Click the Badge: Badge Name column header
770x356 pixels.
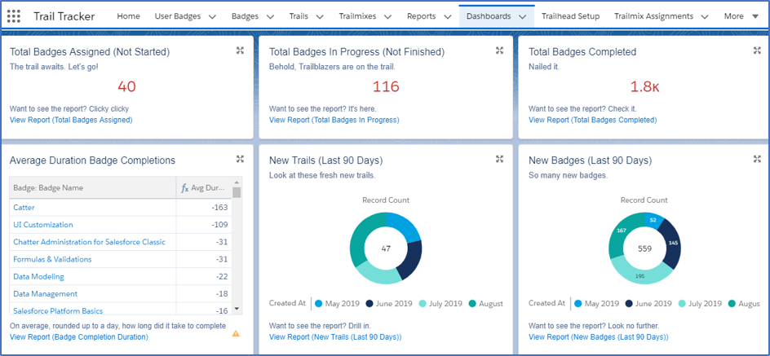93,188
